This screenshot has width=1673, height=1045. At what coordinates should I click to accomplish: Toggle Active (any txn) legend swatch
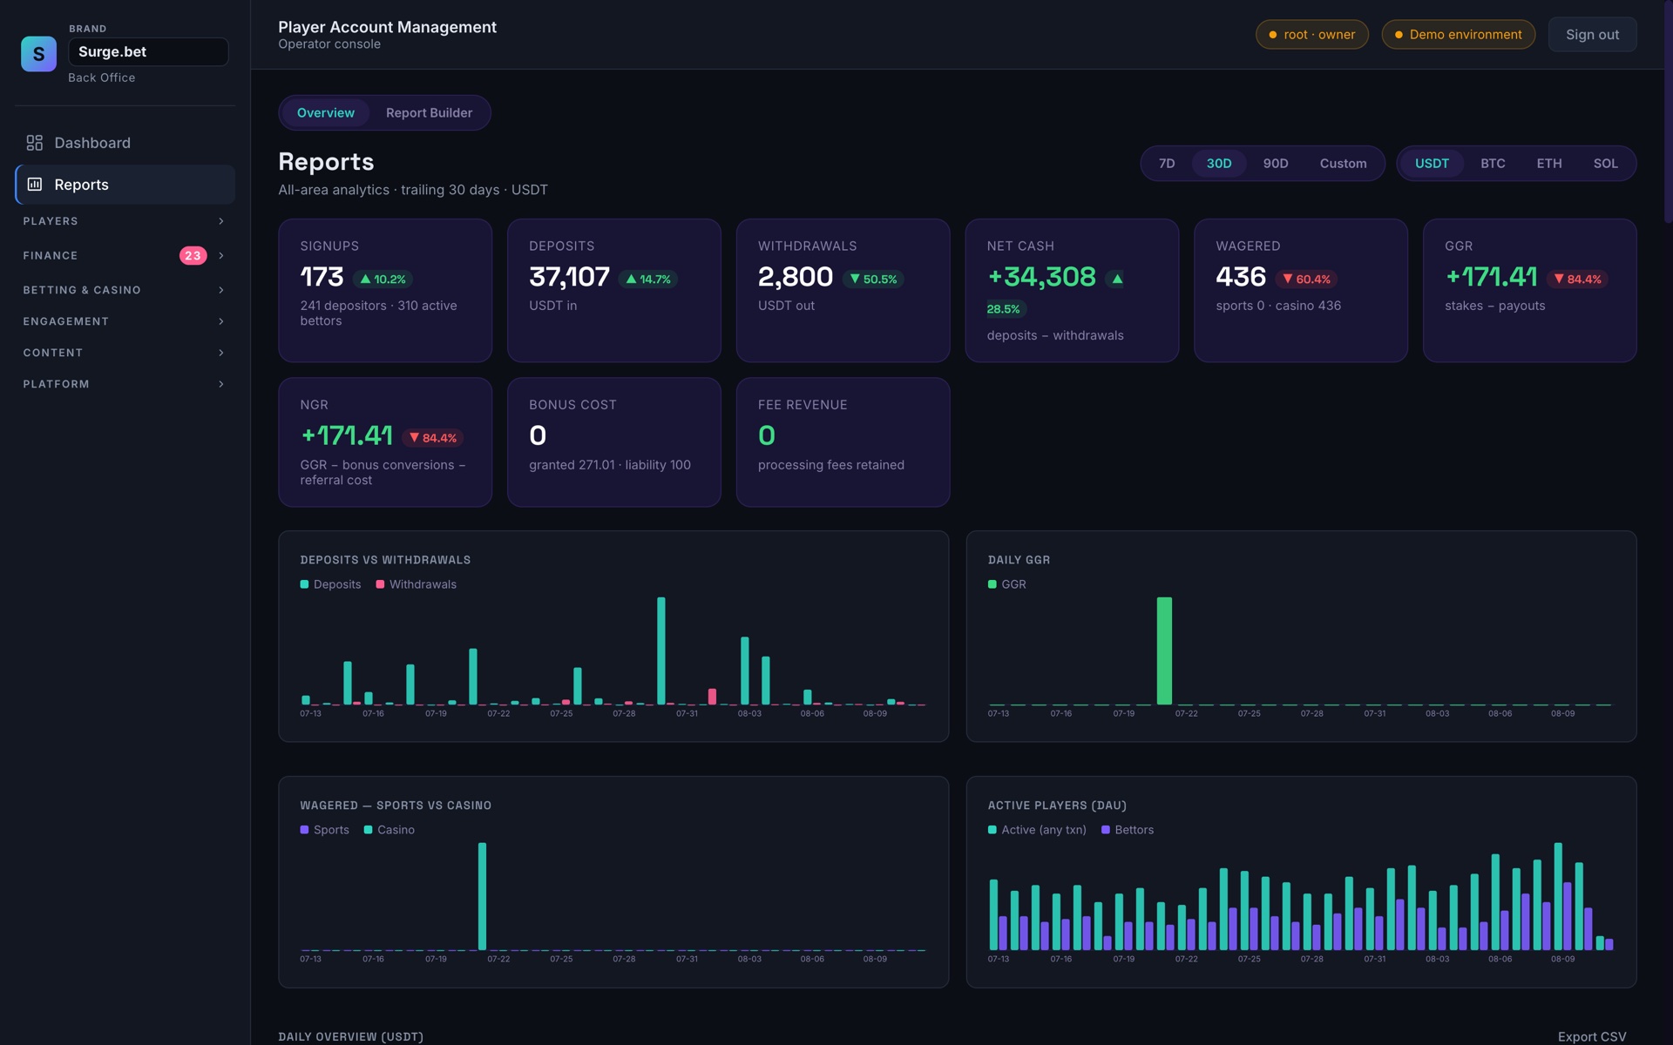[992, 830]
